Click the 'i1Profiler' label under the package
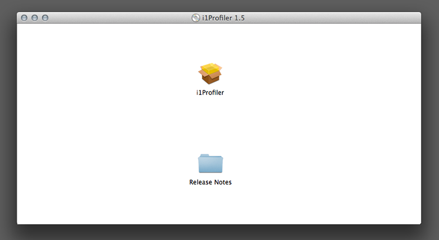The image size is (439, 240). click(x=210, y=93)
